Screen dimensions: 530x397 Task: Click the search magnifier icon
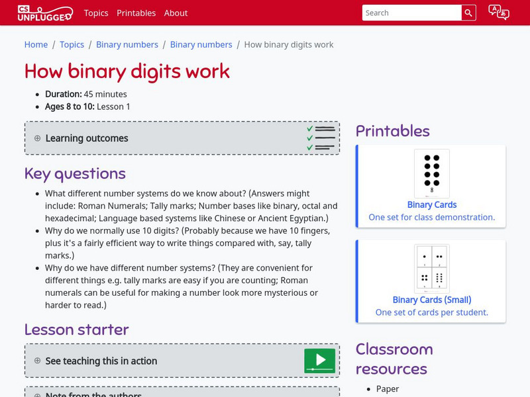click(x=468, y=12)
